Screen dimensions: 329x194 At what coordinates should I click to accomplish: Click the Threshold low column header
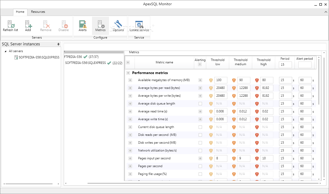(x=218, y=62)
